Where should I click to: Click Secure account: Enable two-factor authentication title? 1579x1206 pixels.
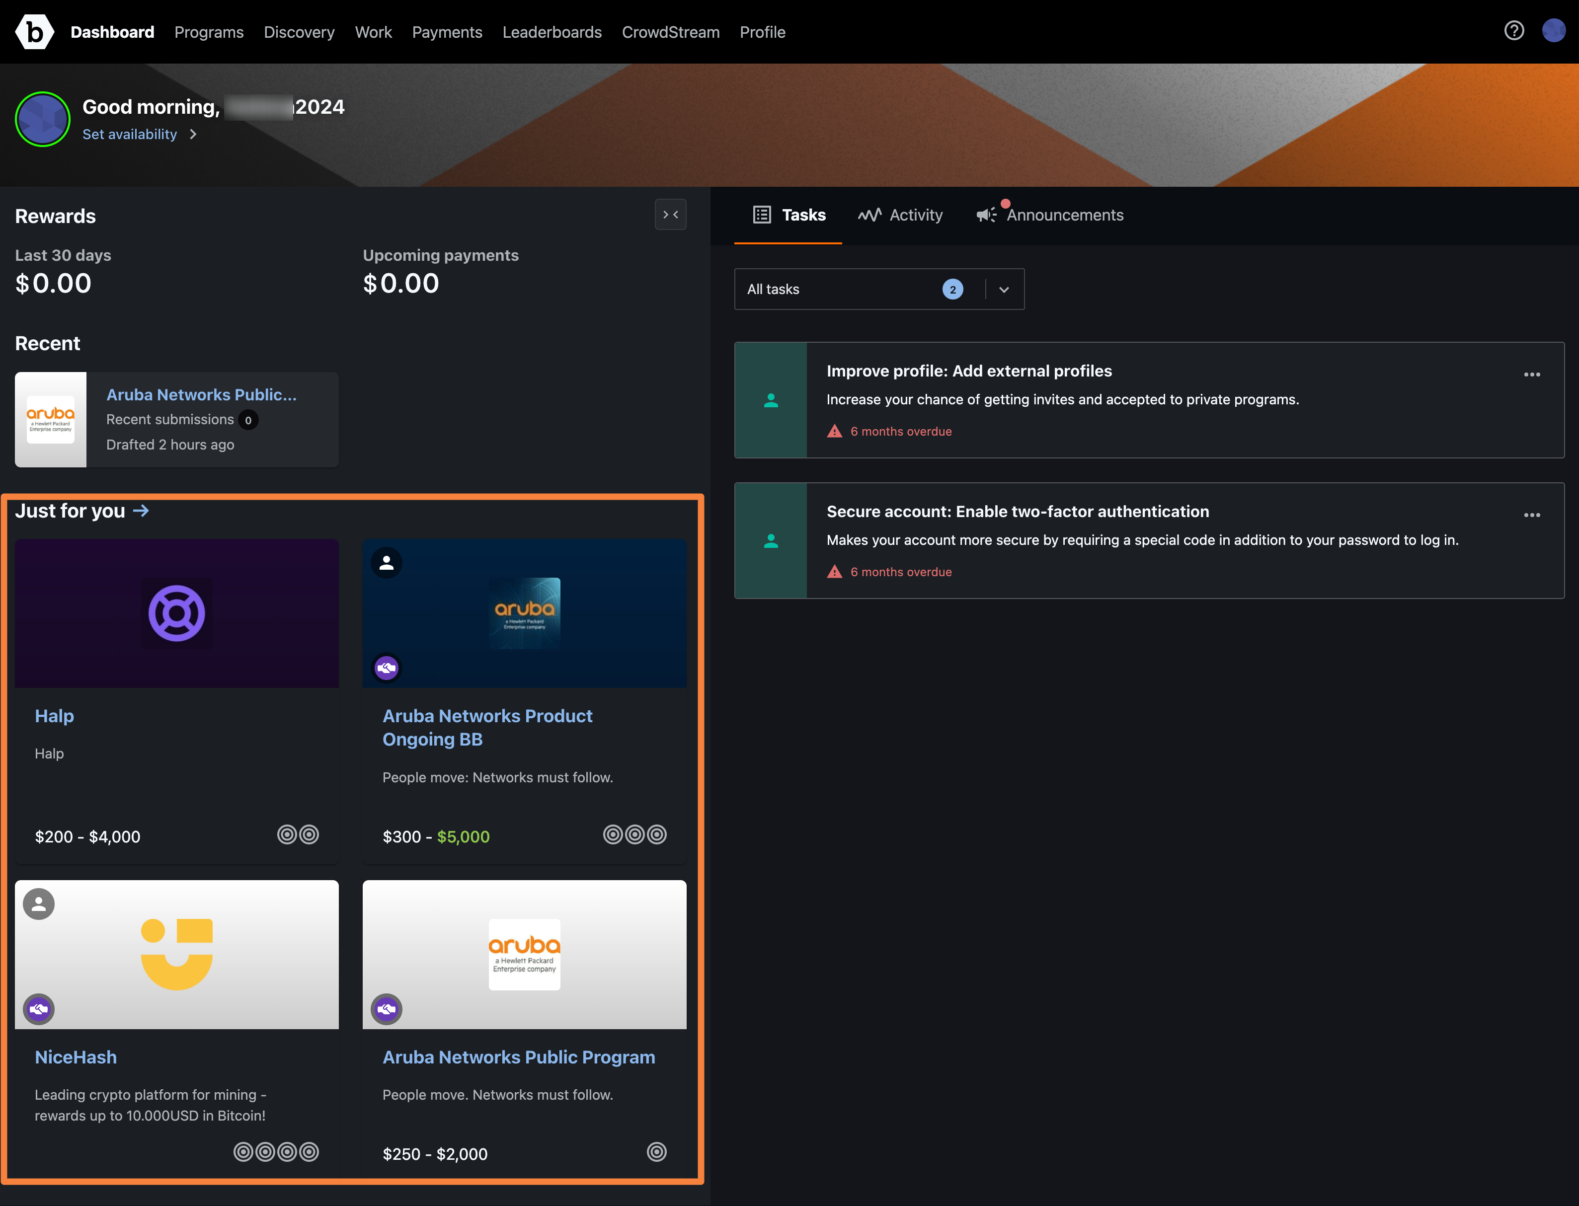click(x=1018, y=512)
